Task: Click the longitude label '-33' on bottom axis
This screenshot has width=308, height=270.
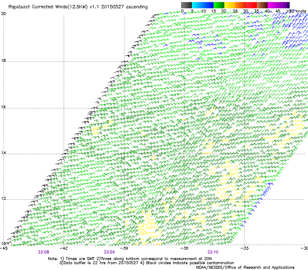Action: 244,248
